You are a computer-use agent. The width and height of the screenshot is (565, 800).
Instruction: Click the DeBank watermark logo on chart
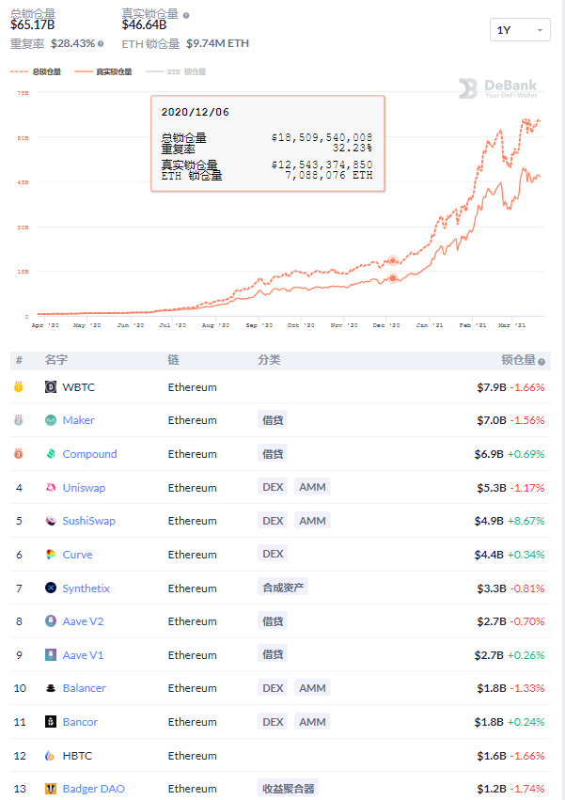(498, 88)
